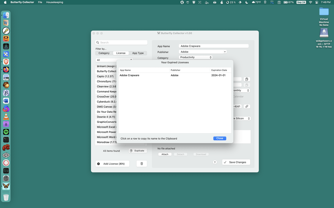Screen dimensions: 334x208
Task: Select Downie 4 (4.11) in the list
Action: click(x=106, y=117)
